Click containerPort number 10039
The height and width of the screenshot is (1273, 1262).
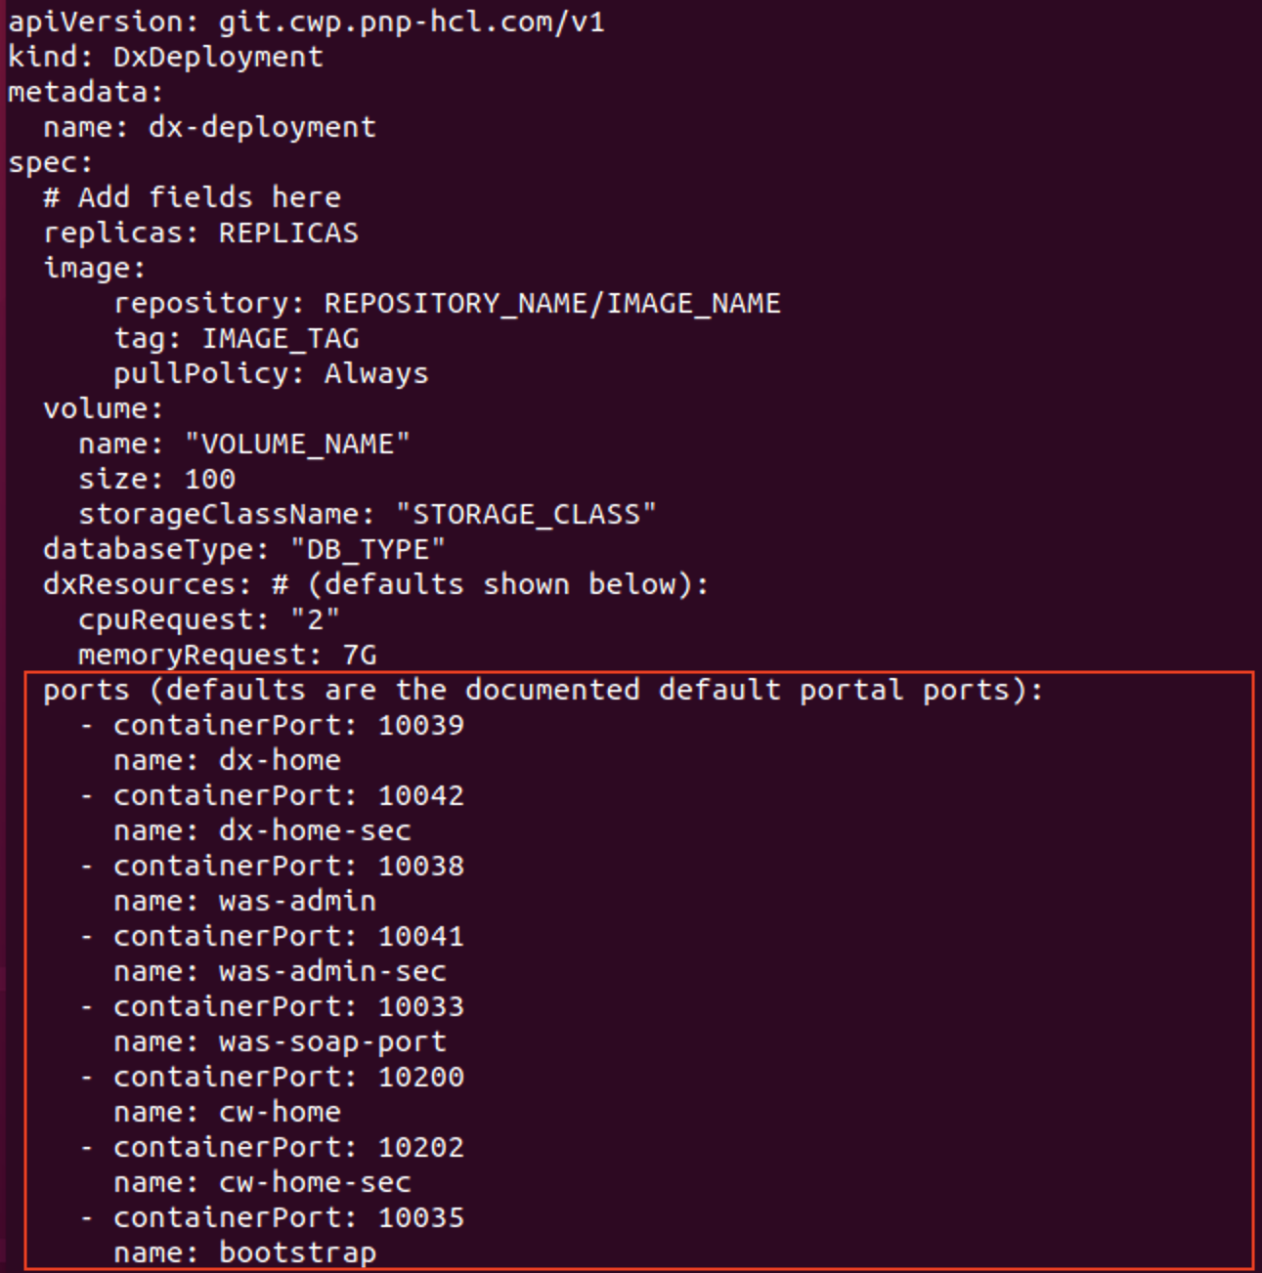pos(420,725)
